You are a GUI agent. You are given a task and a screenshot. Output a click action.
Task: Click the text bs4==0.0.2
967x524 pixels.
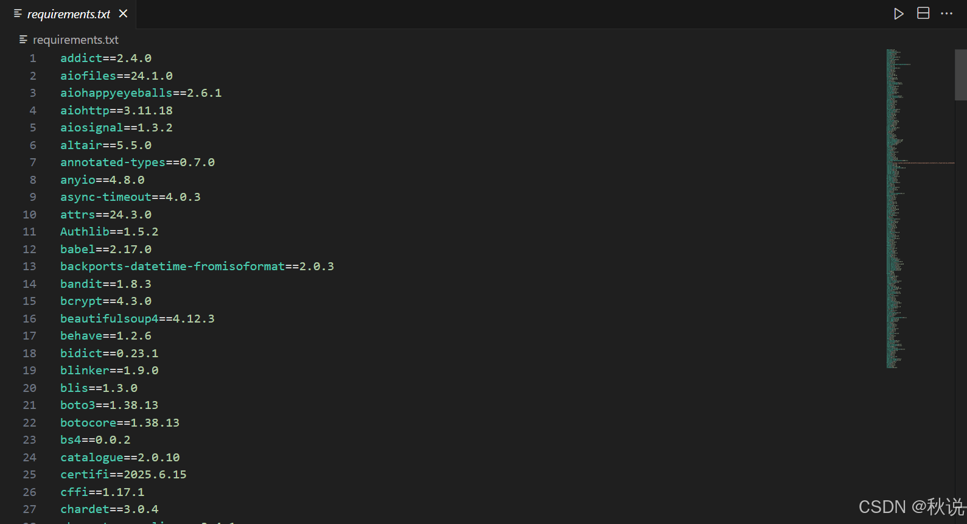[x=96, y=440]
